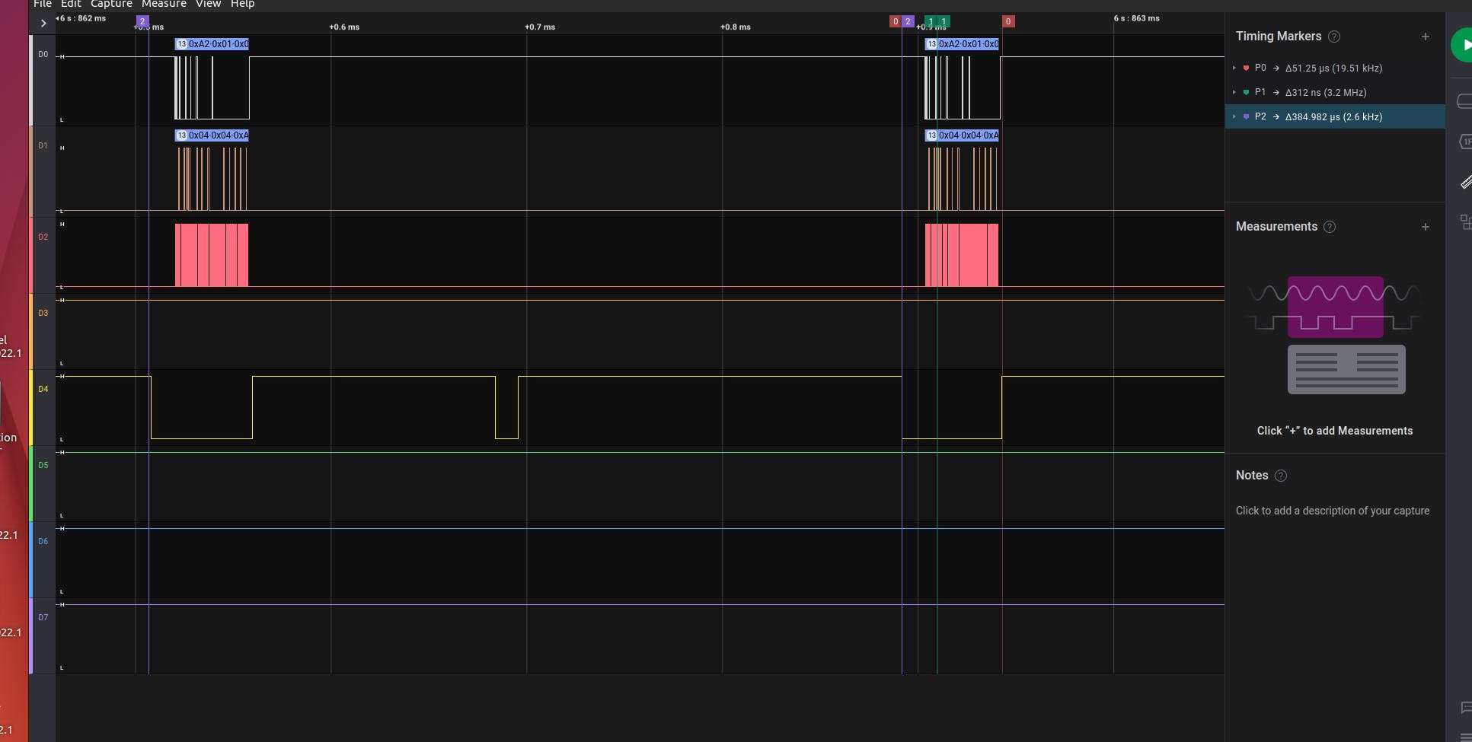This screenshot has height=742, width=1472.
Task: Open the Capture menu
Action: coord(111,4)
